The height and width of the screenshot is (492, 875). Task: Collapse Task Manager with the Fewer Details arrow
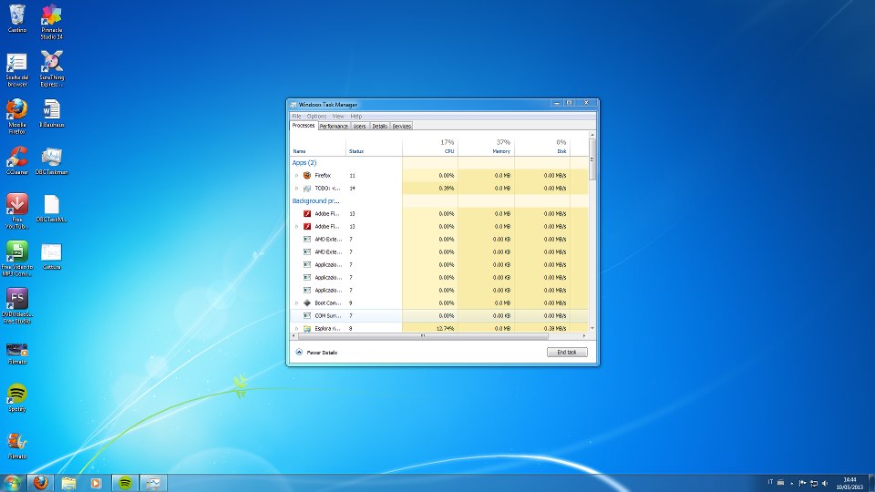pos(299,352)
